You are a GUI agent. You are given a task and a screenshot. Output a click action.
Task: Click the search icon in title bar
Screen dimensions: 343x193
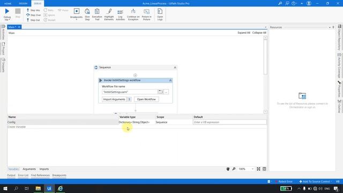pos(280,4)
